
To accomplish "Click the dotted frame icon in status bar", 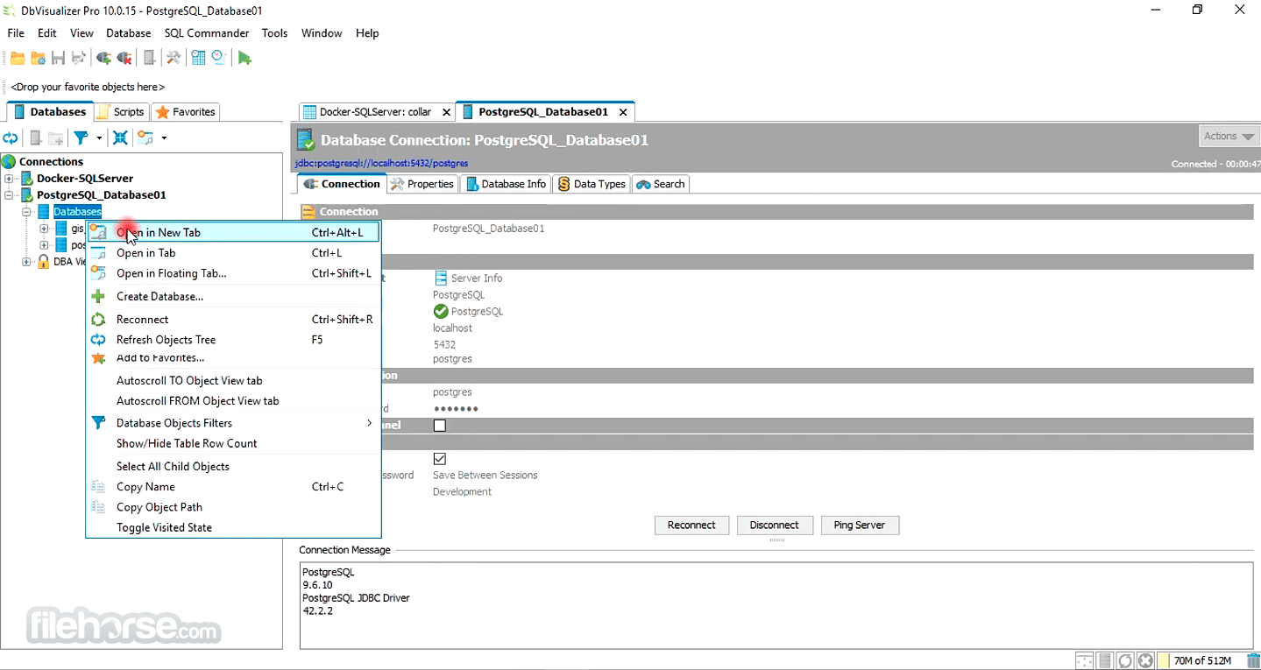I will (x=1085, y=661).
